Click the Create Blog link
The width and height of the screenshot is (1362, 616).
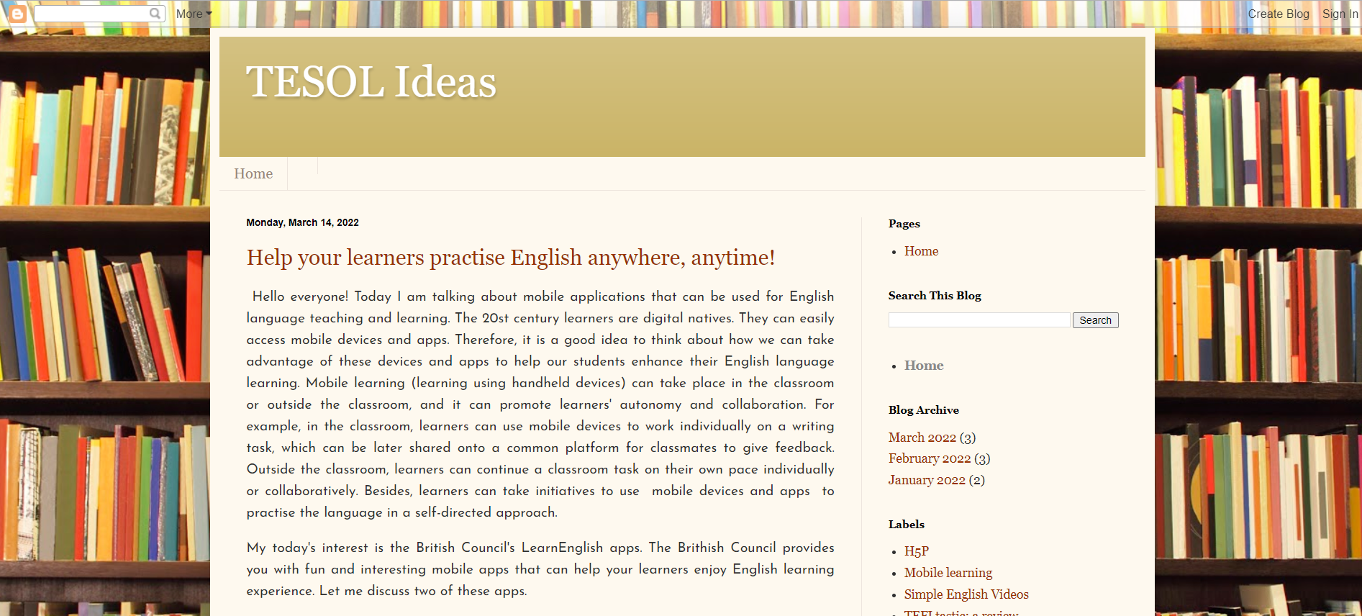(1278, 14)
